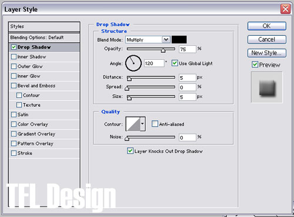Disable the Preview checkbox

[255, 65]
